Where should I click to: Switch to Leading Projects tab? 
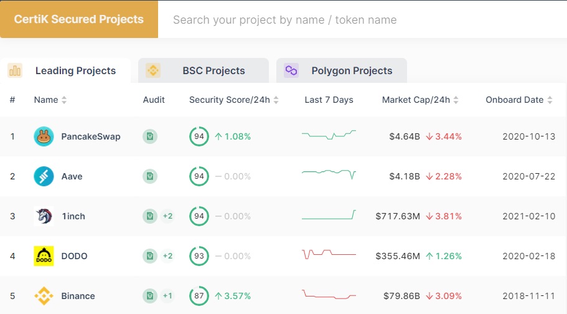click(x=65, y=70)
